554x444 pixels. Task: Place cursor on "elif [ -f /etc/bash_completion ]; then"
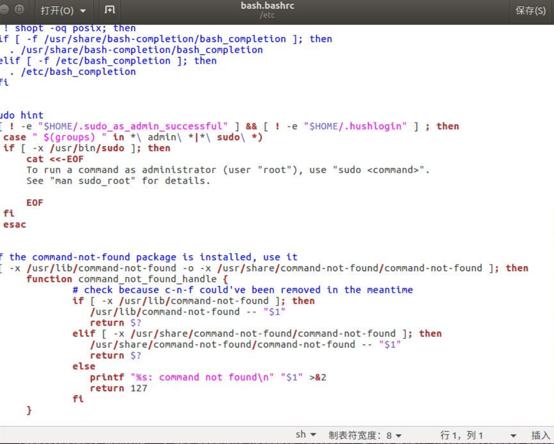108,61
